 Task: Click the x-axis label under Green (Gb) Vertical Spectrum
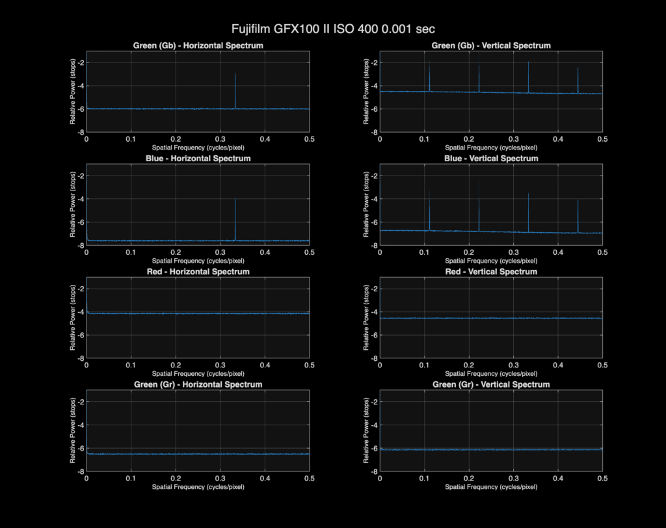[491, 148]
